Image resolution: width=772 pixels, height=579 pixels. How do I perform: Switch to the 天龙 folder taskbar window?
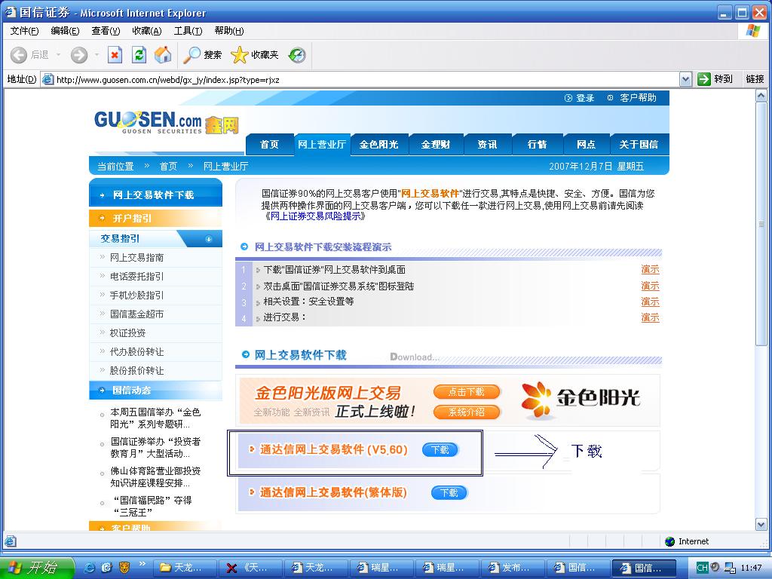point(184,568)
